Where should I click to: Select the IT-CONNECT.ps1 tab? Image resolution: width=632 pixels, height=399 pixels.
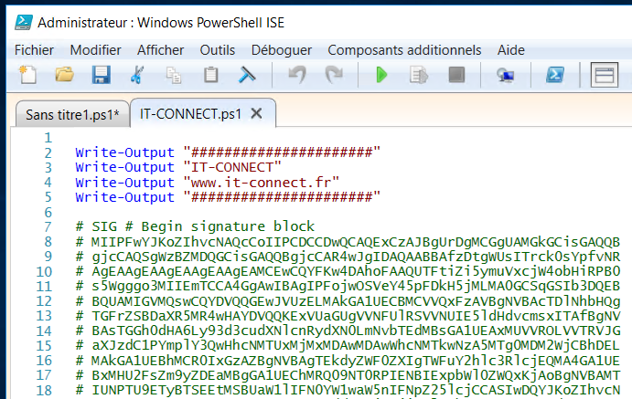tap(190, 114)
